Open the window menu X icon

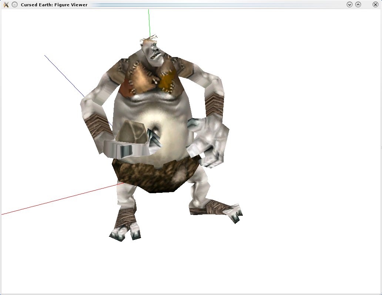click(6, 4)
